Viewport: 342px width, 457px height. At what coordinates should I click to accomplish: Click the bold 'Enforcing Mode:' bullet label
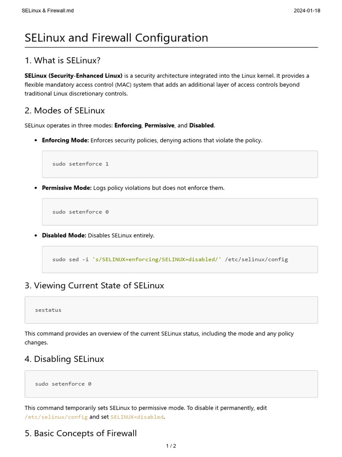[65, 140]
